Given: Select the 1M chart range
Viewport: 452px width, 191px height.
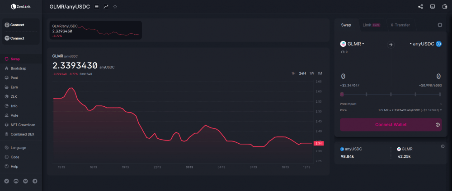Looking at the screenshot, I should [320, 73].
